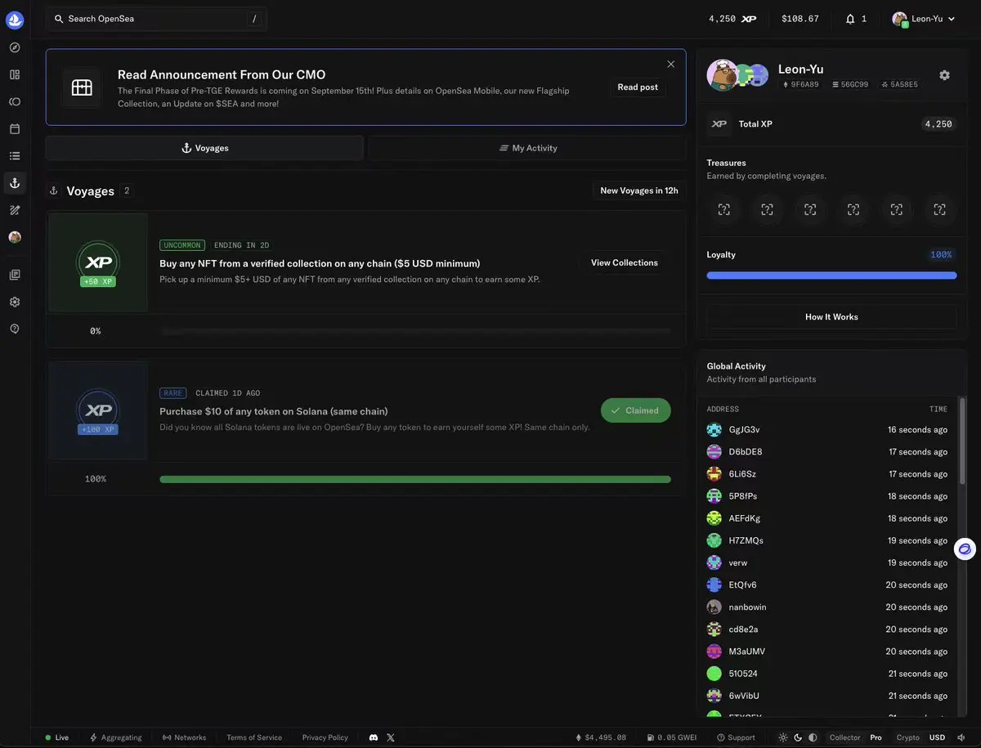Open the Discord link in footer
Image resolution: width=981 pixels, height=748 pixels.
374,737
